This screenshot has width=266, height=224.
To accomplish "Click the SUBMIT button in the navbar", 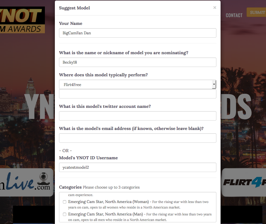I will (257, 12).
